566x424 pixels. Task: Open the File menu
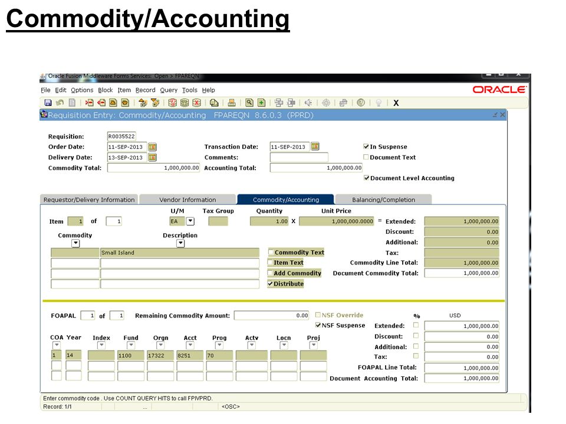click(x=45, y=90)
